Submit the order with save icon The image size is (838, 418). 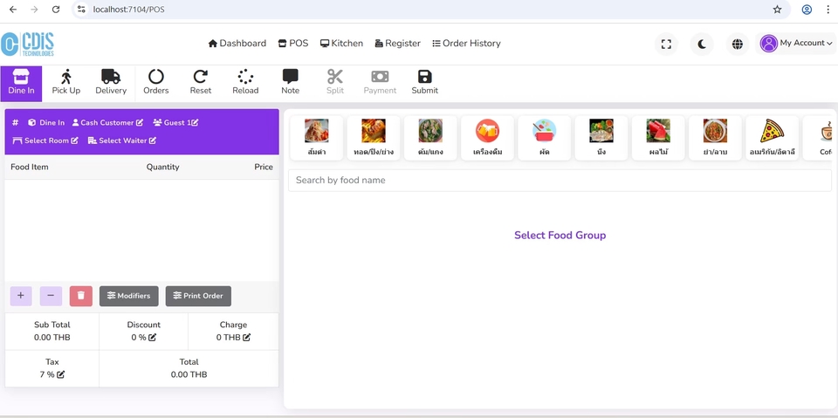point(424,82)
